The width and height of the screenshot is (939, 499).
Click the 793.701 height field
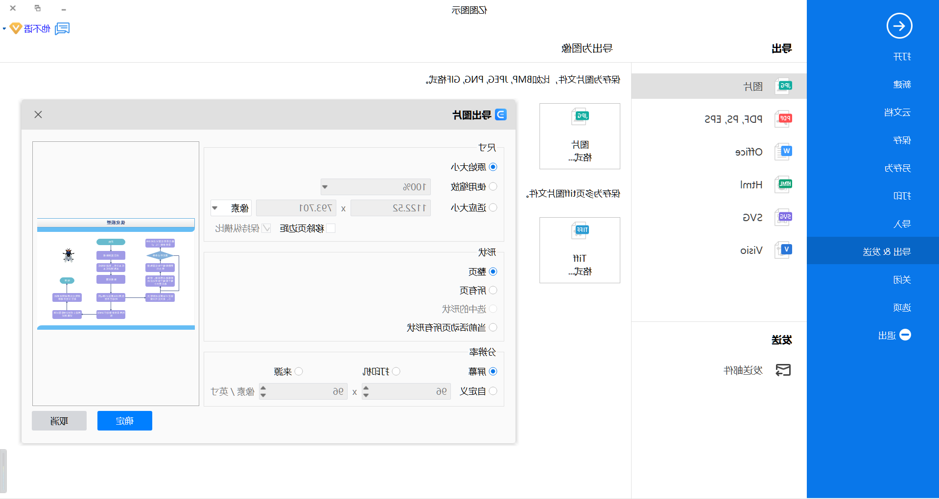pos(296,208)
